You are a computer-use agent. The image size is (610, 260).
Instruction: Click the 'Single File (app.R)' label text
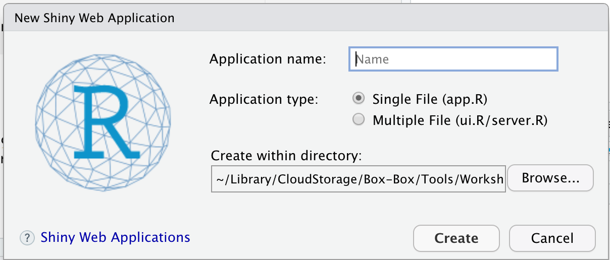point(430,99)
